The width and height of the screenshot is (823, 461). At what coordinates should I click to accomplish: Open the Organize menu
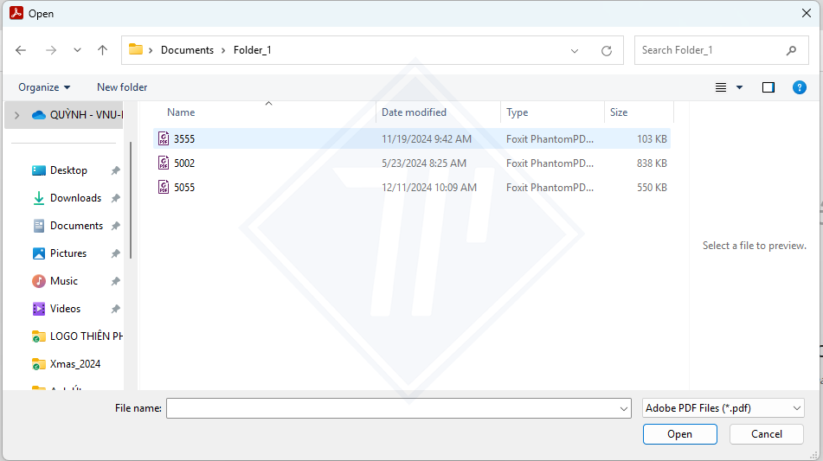pos(44,87)
